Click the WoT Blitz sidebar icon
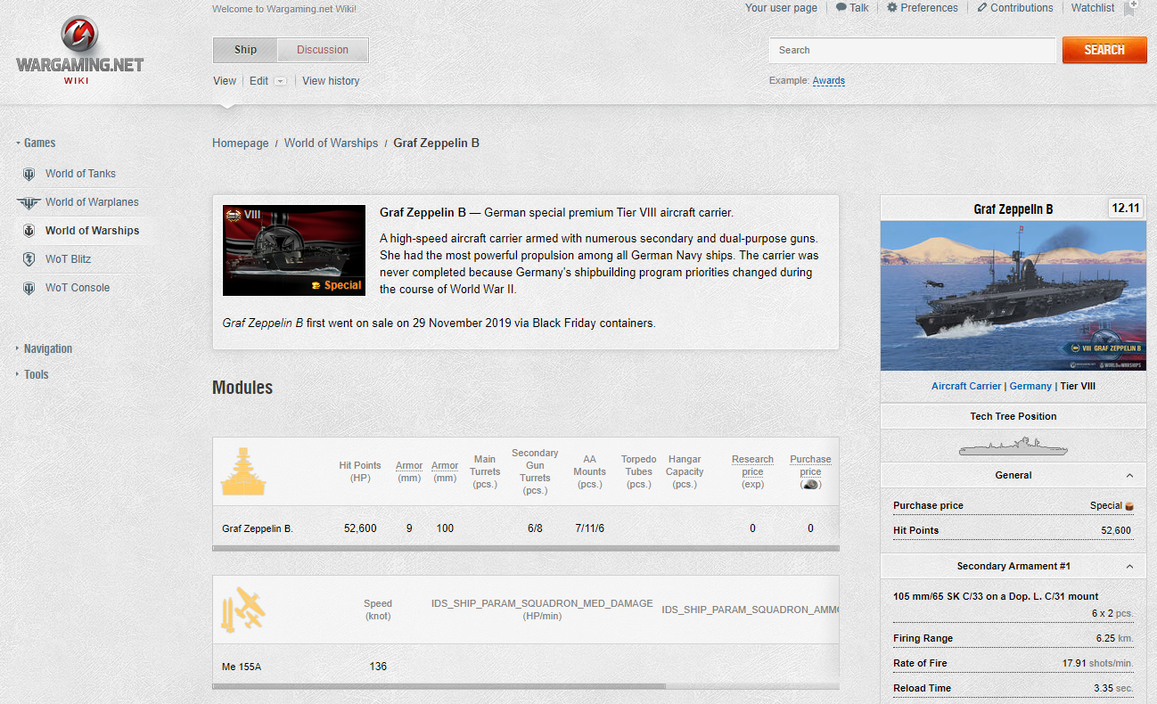Viewport: 1157px width, 704px height. 29,259
